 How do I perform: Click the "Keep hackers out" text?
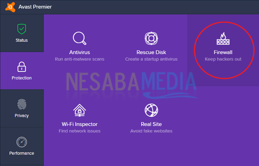(x=223, y=59)
